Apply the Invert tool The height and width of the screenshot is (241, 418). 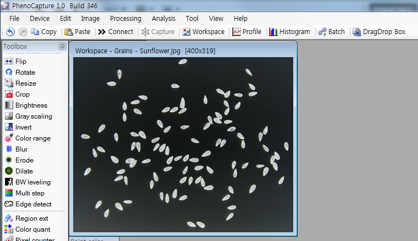click(23, 127)
